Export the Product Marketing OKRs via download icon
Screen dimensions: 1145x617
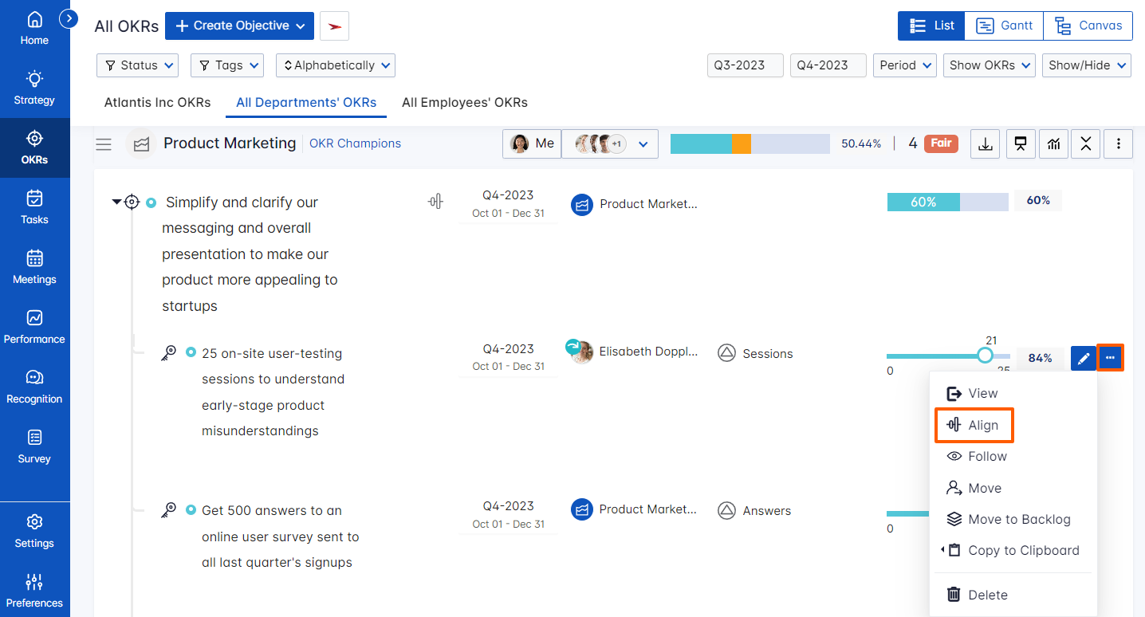984,143
